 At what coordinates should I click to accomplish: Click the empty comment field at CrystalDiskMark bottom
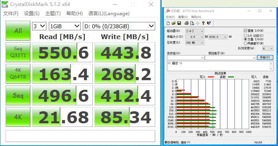point(80,136)
